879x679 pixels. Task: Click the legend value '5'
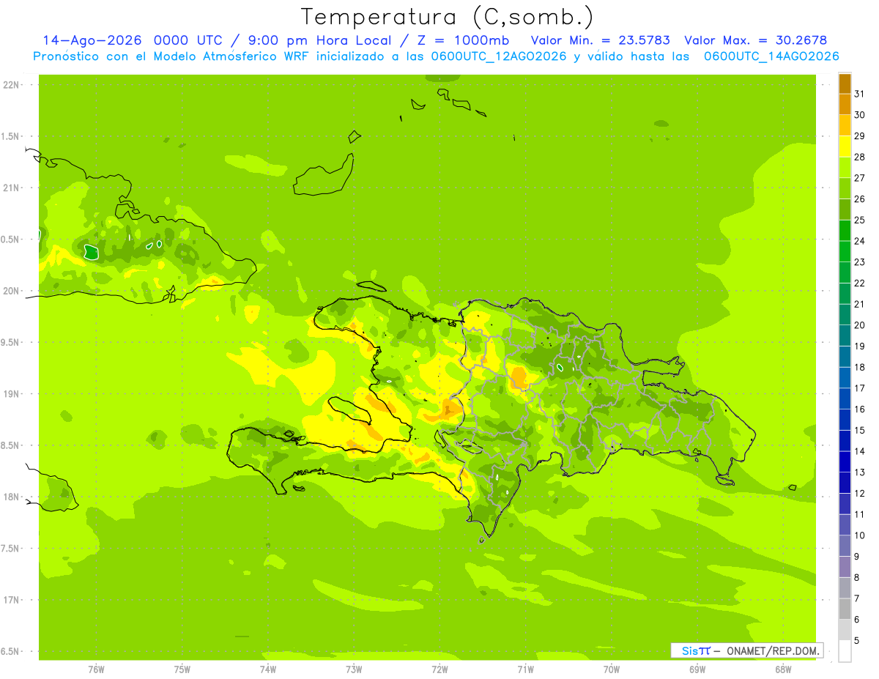pos(857,641)
